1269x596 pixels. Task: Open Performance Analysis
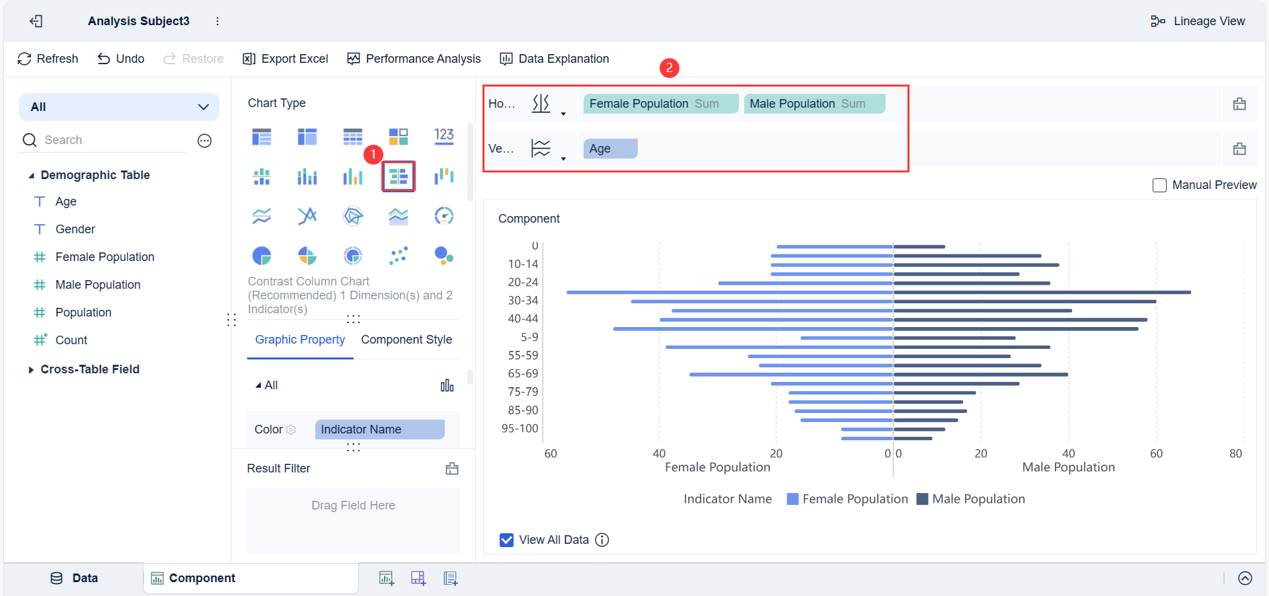click(x=414, y=59)
